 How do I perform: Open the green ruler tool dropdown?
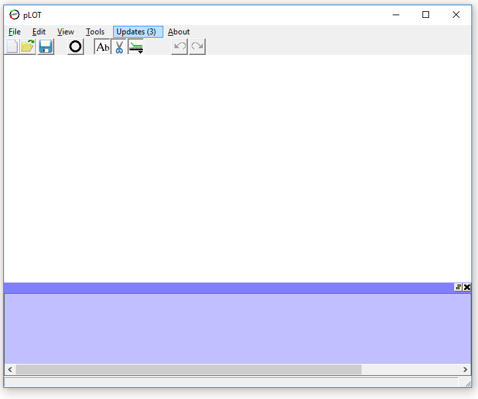coord(136,47)
